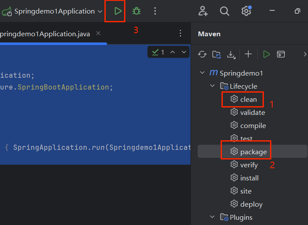Go to next highlighted problem arrow
308x225 pixels.
[184, 52]
